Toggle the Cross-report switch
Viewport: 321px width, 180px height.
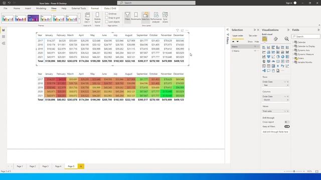[287, 122]
